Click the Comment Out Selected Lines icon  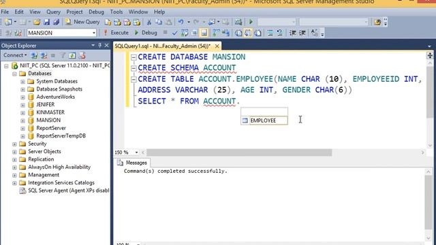coord(270,33)
